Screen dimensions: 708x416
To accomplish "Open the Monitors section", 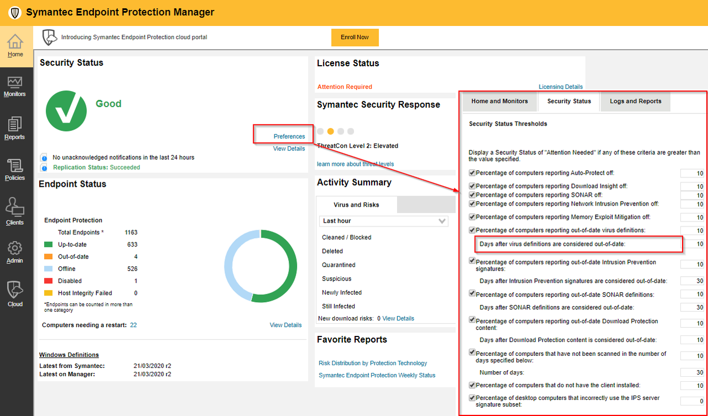I will click(x=15, y=87).
